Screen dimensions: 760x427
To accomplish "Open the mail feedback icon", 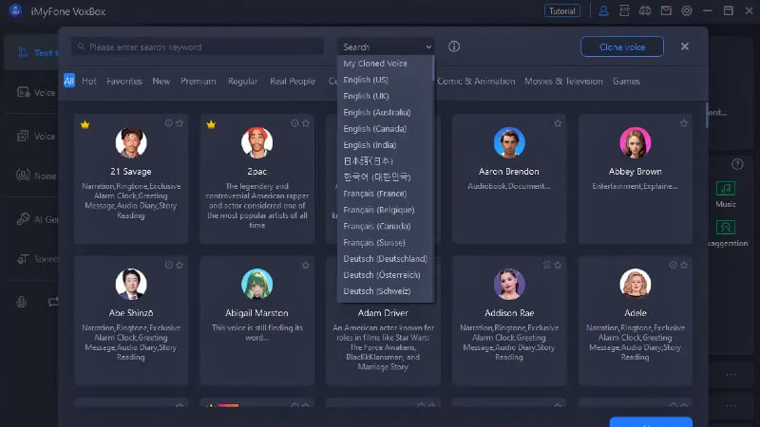I will tap(666, 10).
